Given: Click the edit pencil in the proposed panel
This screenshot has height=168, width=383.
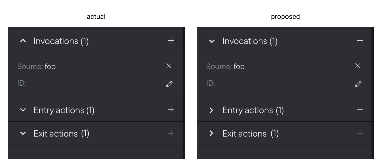Looking at the screenshot, I should pos(358,84).
